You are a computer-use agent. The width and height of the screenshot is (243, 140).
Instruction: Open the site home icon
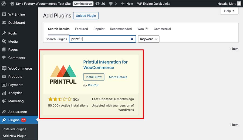(12, 4)
